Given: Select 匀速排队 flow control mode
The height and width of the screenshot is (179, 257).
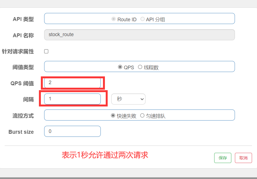Looking at the screenshot, I should point(142,116).
